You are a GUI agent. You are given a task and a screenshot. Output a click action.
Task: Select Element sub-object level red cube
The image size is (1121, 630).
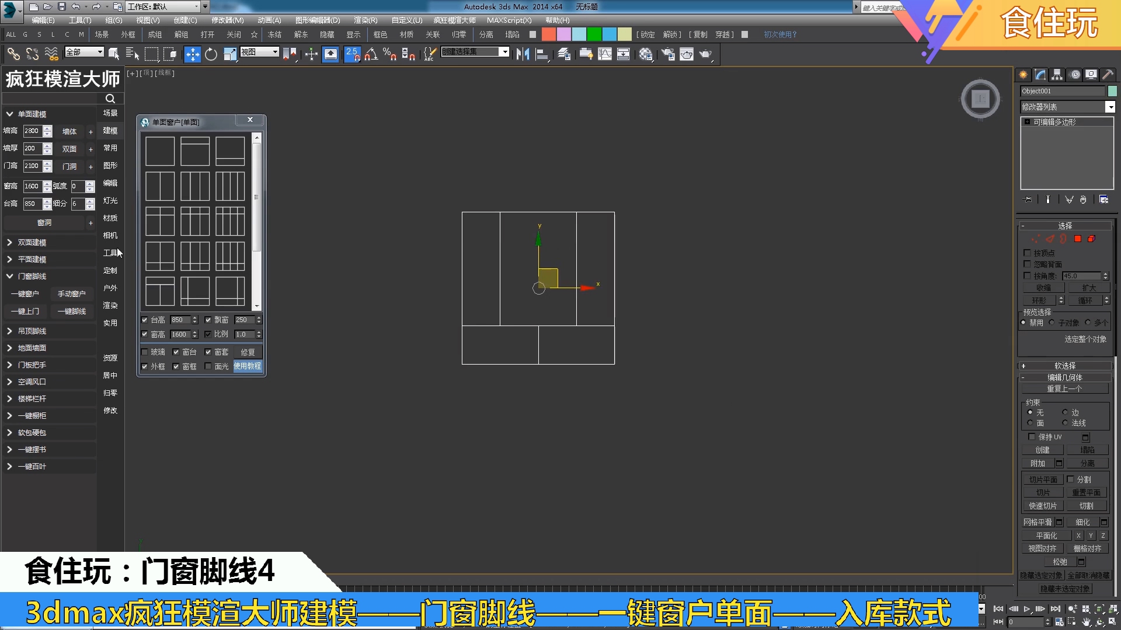tap(1091, 239)
